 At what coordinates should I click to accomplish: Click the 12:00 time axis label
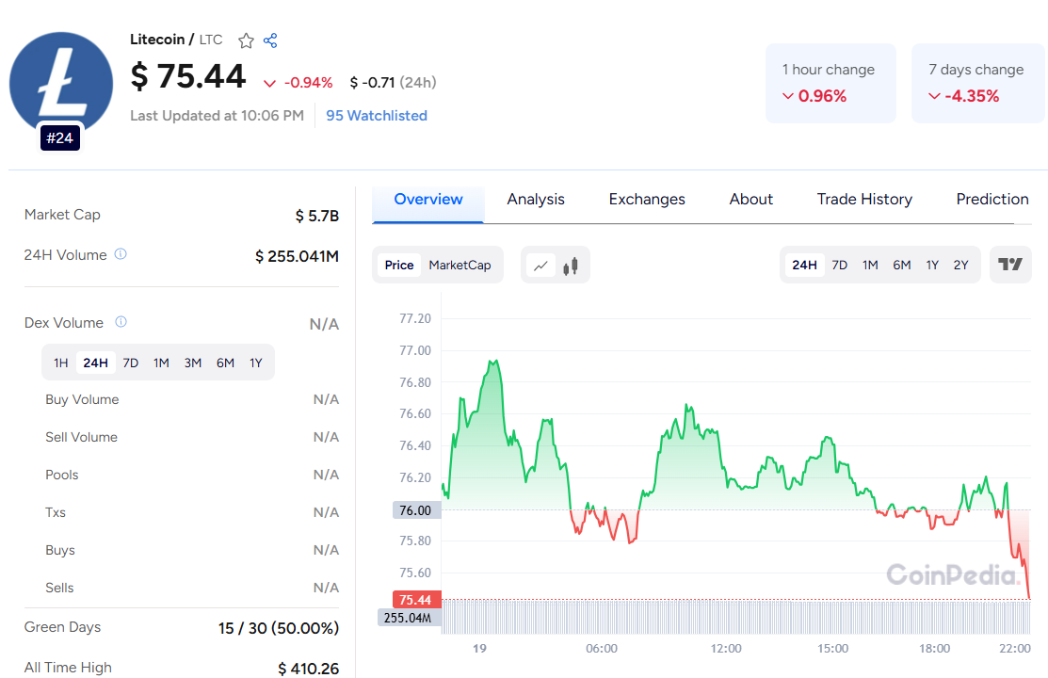726,649
